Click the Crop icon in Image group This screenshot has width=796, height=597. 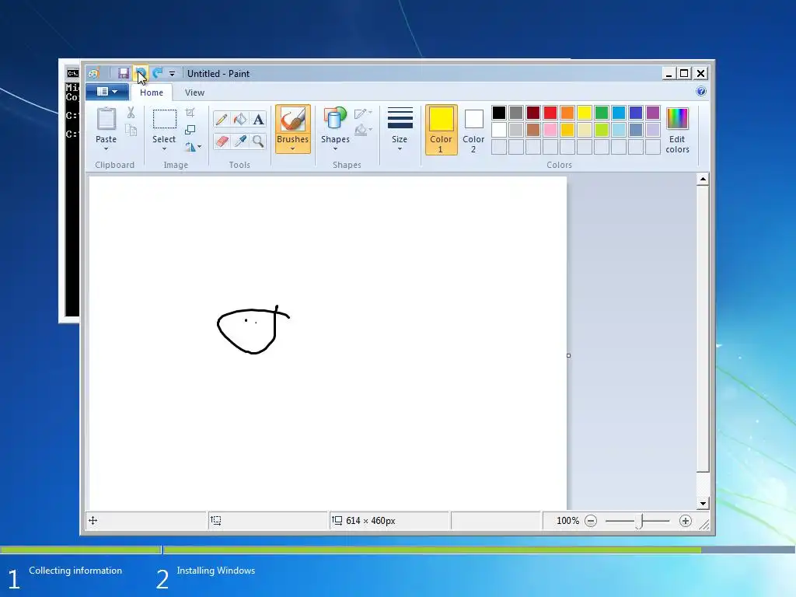click(x=190, y=112)
